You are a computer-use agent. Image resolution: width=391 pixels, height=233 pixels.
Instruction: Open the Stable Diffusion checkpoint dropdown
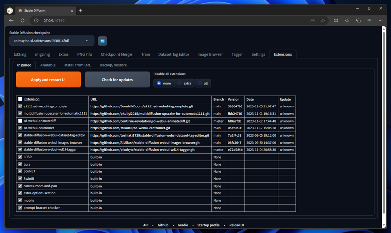tap(52, 41)
